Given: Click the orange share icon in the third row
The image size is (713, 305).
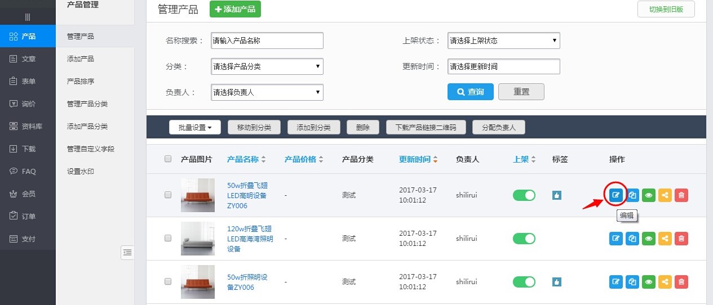Looking at the screenshot, I should tap(665, 282).
